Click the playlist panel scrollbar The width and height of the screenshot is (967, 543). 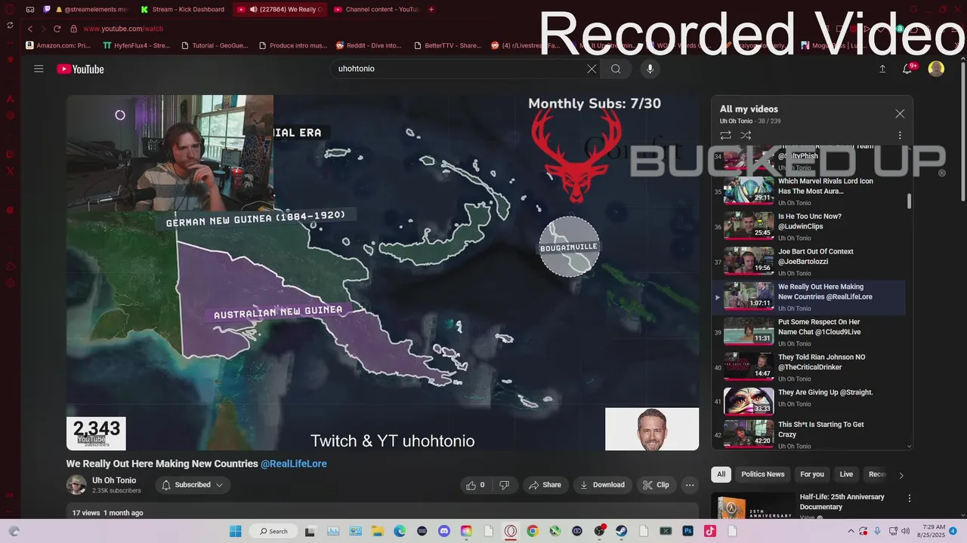[x=909, y=201]
